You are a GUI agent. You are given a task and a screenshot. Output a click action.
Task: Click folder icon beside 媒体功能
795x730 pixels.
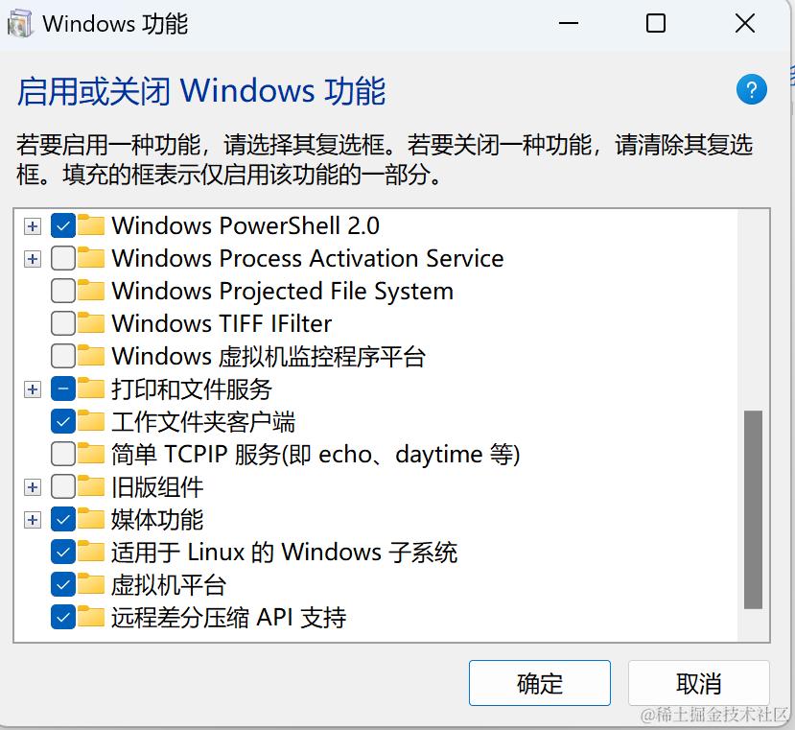click(92, 520)
